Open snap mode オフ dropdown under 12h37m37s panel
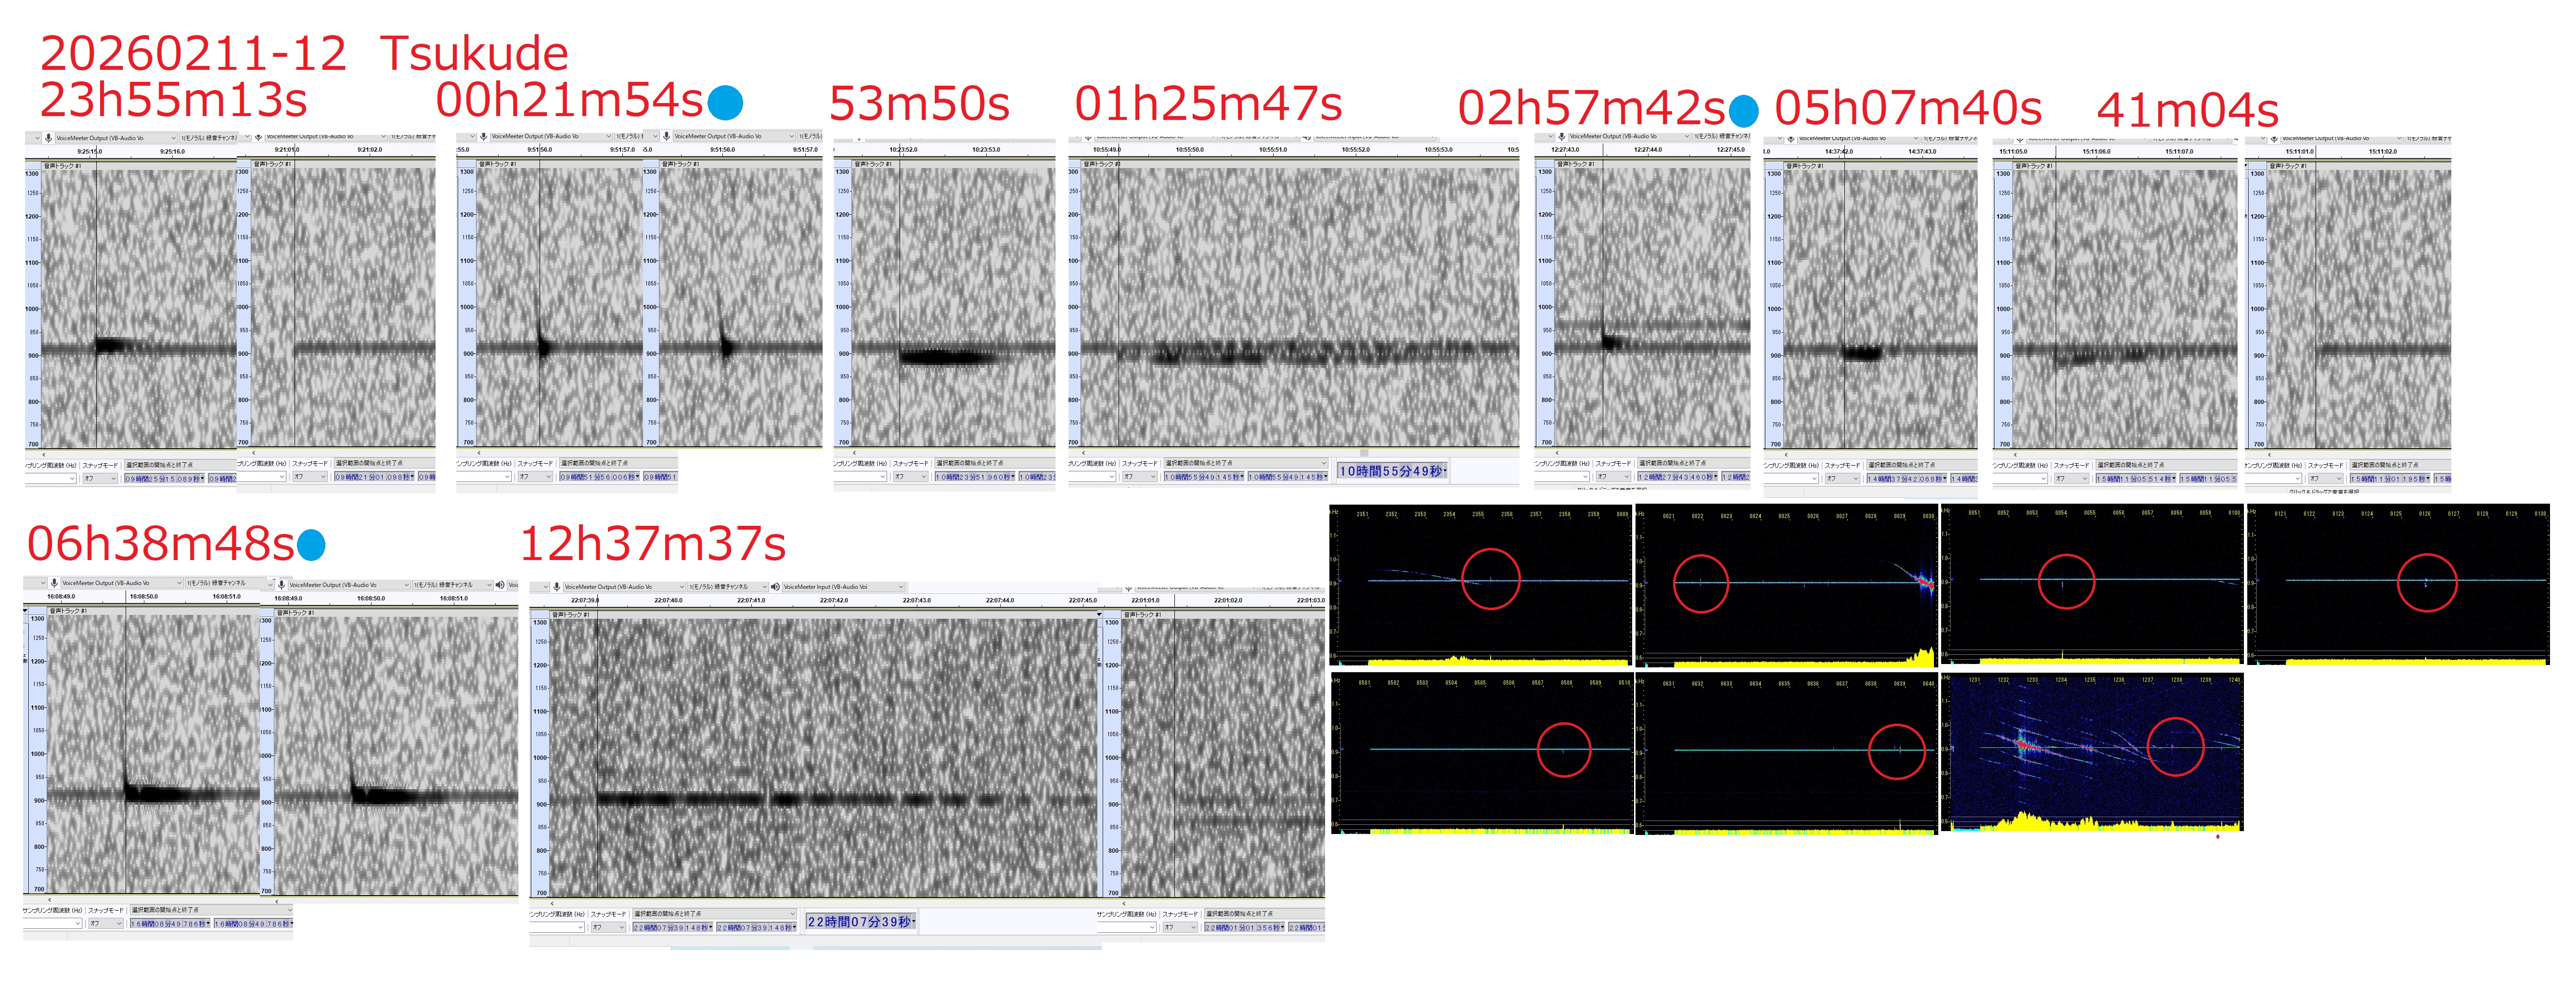The width and height of the screenshot is (2576, 990). pyautogui.click(x=608, y=927)
